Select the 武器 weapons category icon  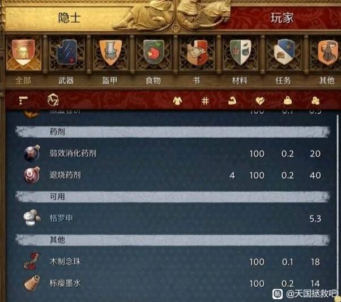coord(67,53)
